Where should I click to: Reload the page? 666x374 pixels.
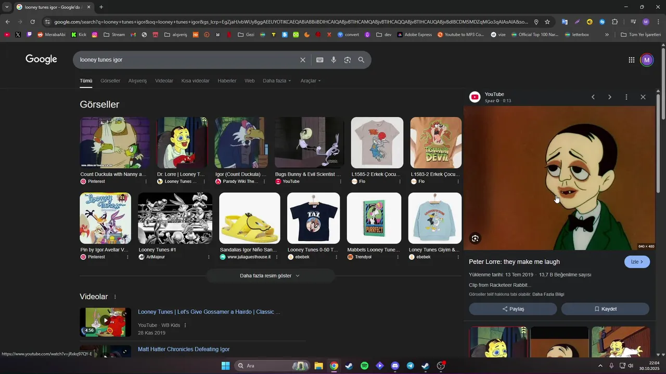pyautogui.click(x=32, y=22)
